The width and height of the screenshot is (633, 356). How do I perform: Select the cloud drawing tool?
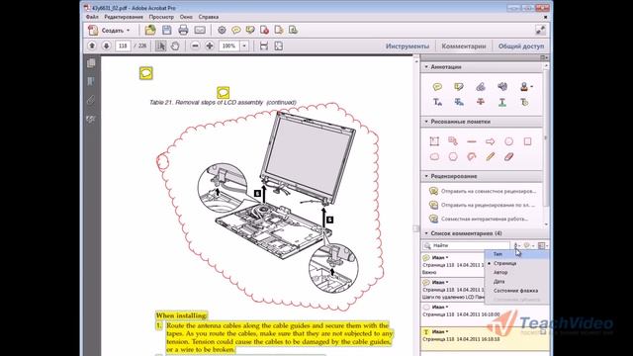click(434, 156)
